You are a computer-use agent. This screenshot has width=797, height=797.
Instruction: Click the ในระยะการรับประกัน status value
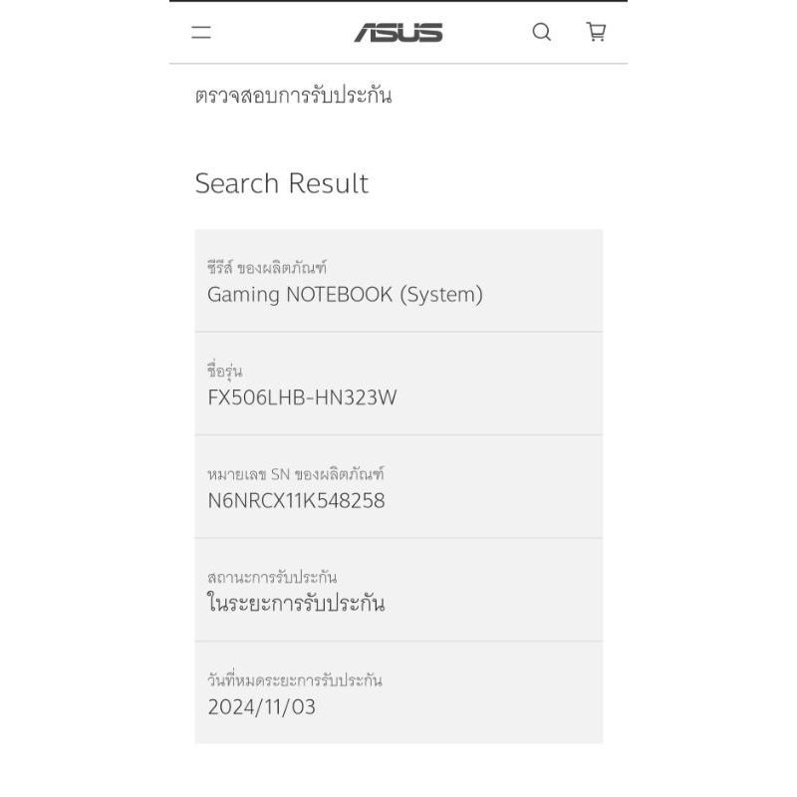click(296, 604)
